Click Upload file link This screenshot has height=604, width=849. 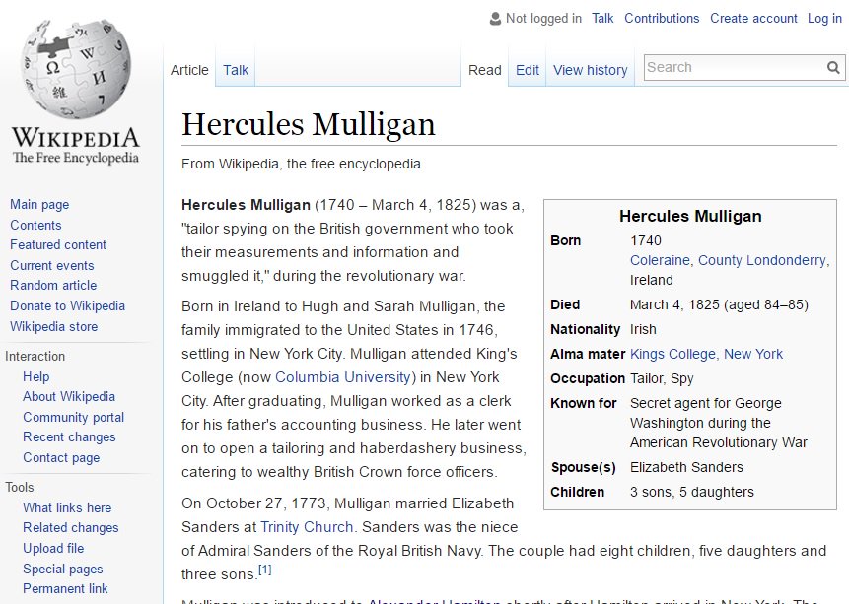tap(53, 548)
